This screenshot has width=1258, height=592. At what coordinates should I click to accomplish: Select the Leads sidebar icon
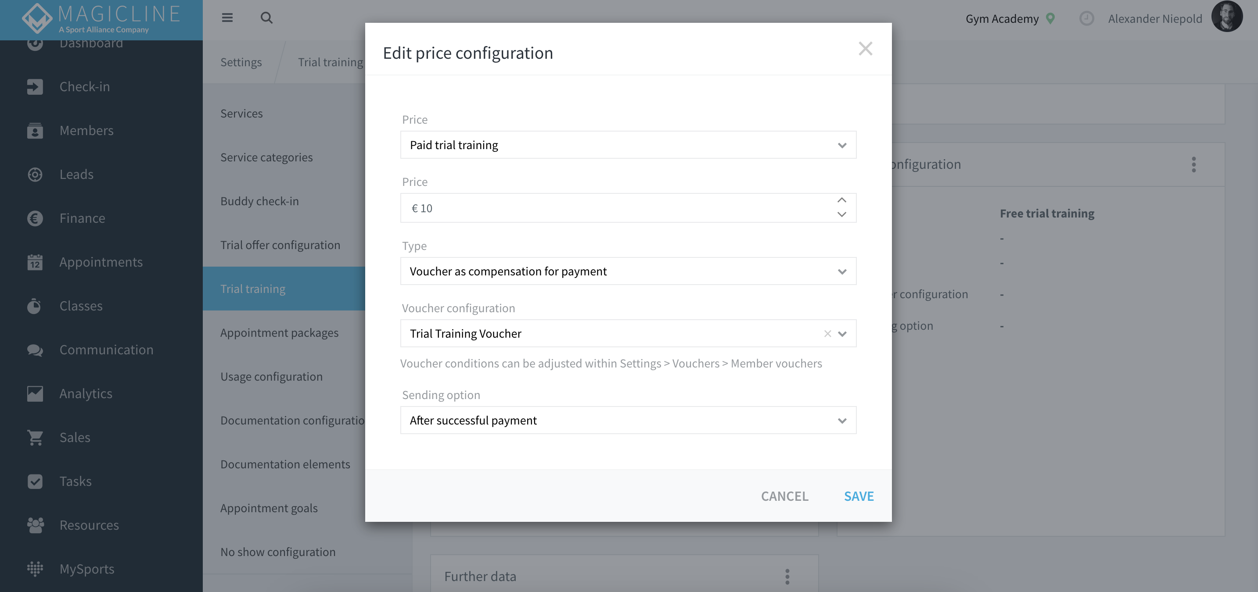pos(35,174)
